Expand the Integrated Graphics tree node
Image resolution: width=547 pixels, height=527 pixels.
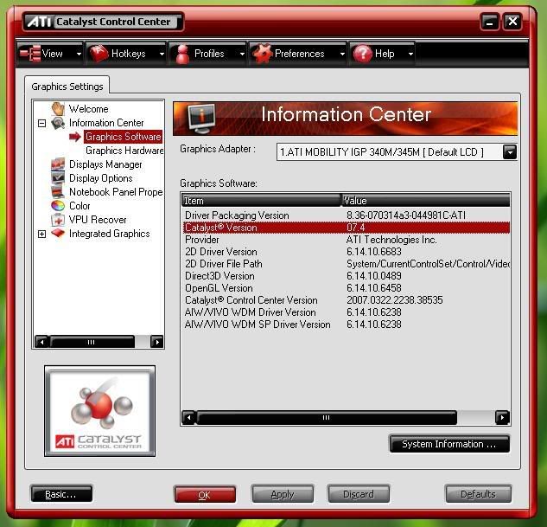pos(41,234)
